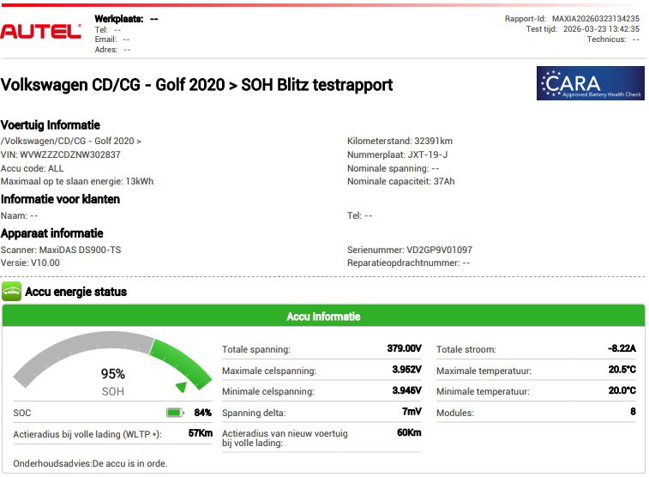Click the Voertuig Informatie heading
Viewport: 649px width, 477px height.
click(51, 125)
